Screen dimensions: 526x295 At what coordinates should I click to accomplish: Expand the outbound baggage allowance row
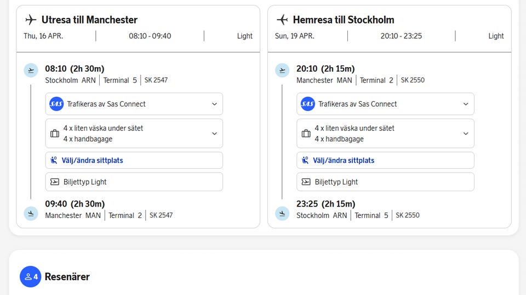214,133
